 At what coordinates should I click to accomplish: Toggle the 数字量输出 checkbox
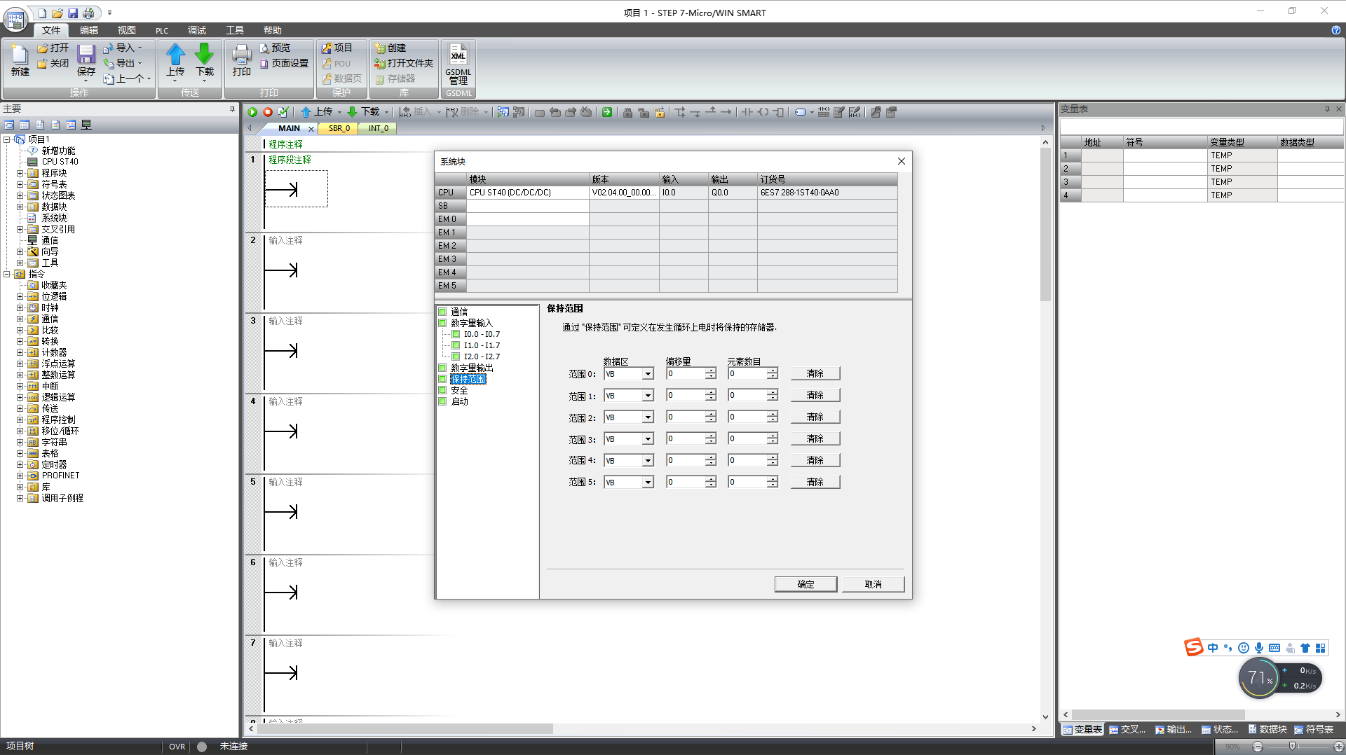coord(442,368)
